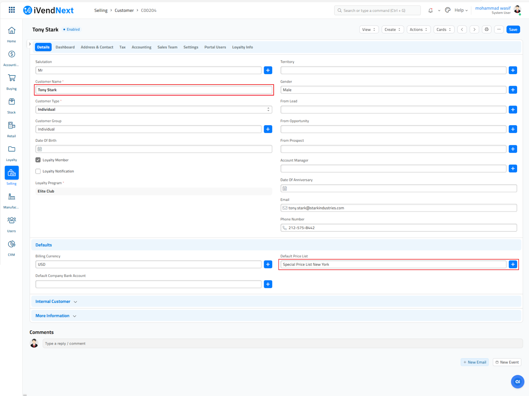529x396 pixels.
Task: Click the iVendNext logo
Action: point(48,10)
